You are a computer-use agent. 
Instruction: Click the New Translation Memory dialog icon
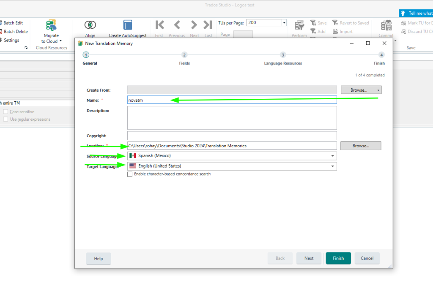(80, 43)
